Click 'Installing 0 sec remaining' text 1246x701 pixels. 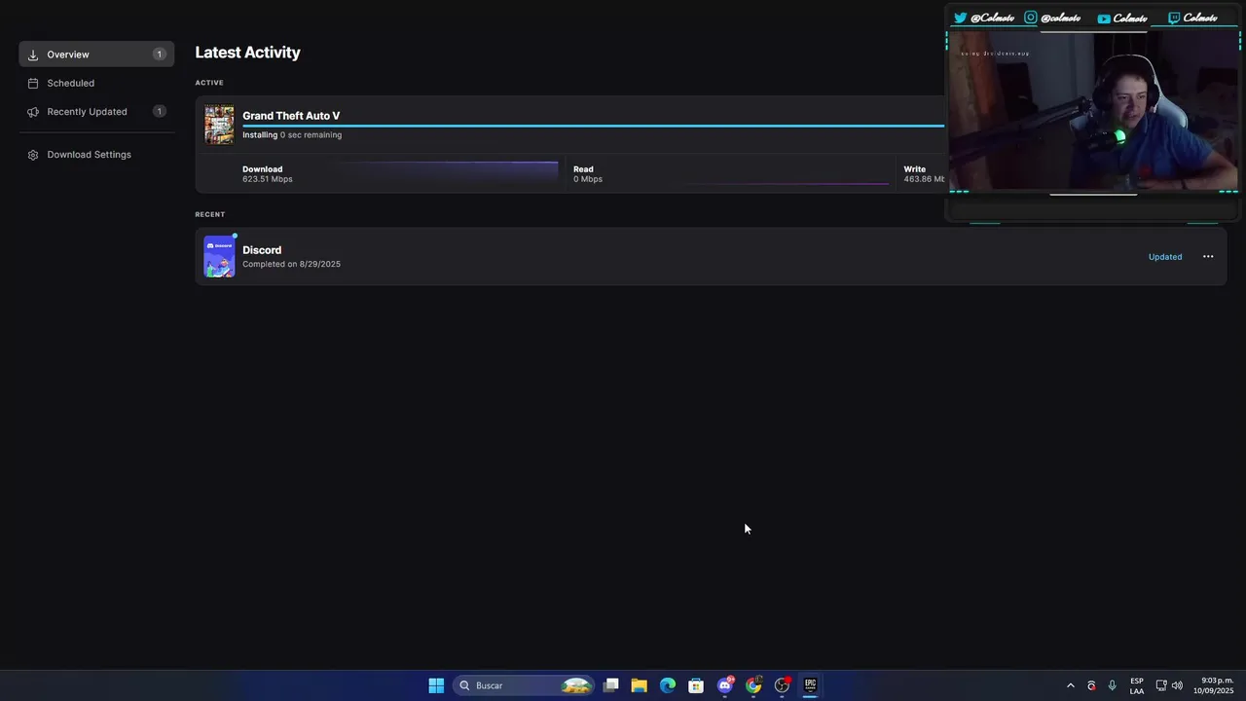(x=292, y=135)
